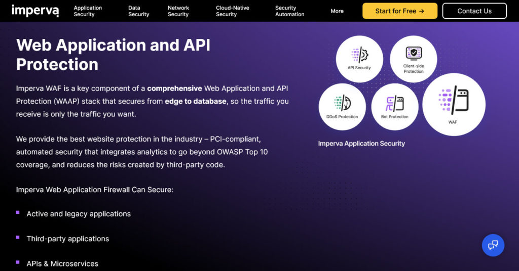Open the Application Security menu
519x271 pixels.
pos(88,11)
